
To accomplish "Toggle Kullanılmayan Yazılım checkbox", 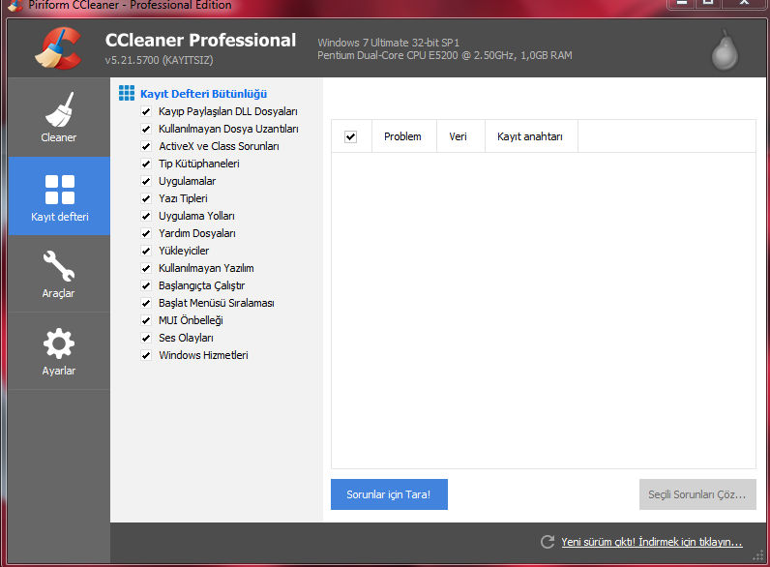I will (146, 268).
